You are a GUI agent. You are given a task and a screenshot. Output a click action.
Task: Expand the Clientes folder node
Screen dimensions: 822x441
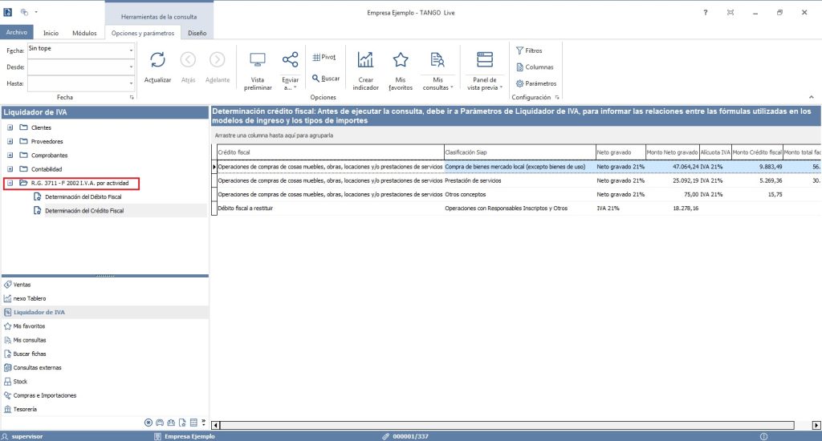click(10, 127)
